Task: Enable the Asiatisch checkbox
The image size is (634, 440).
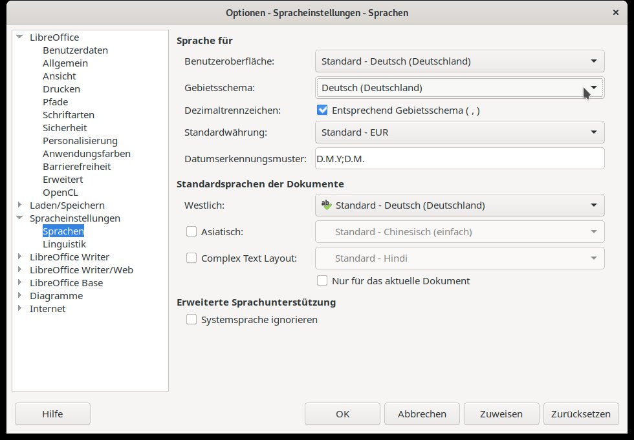Action: click(x=191, y=231)
